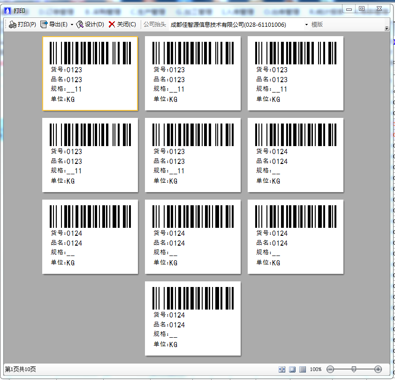Open the company header dropdown list
Viewport: 395px width, 380px height.
[306, 24]
